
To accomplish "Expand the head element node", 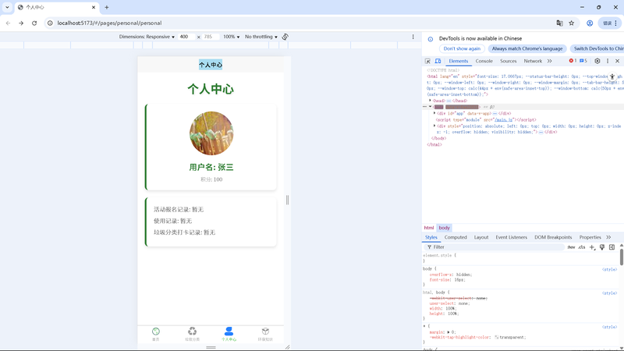I will [431, 101].
